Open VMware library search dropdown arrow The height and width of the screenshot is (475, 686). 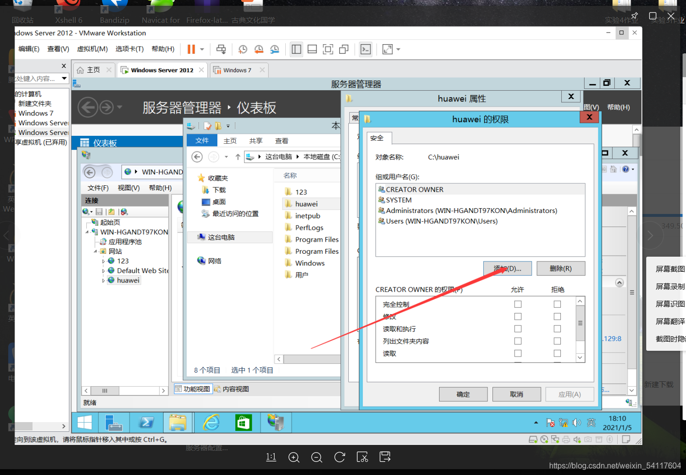pyautogui.click(x=64, y=78)
